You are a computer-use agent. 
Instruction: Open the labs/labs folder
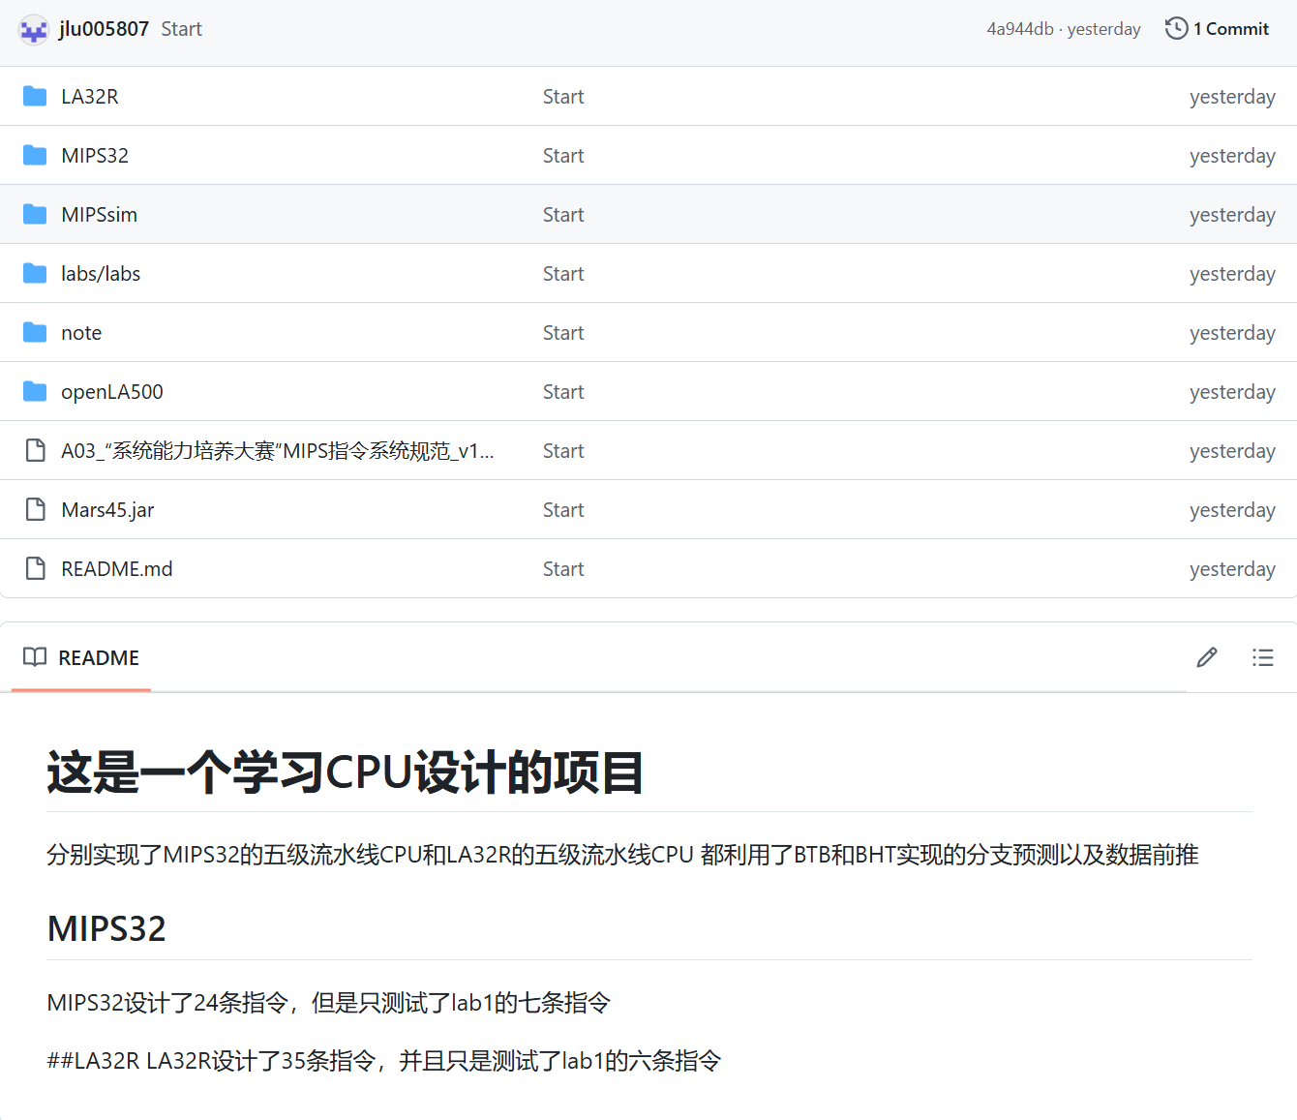(x=101, y=274)
